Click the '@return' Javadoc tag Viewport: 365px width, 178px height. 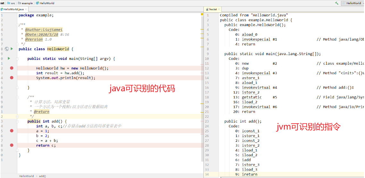[x=42, y=112]
